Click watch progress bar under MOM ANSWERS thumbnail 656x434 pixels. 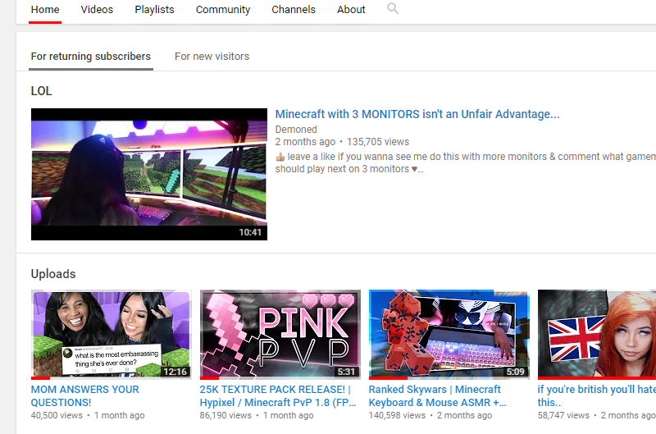click(x=112, y=378)
